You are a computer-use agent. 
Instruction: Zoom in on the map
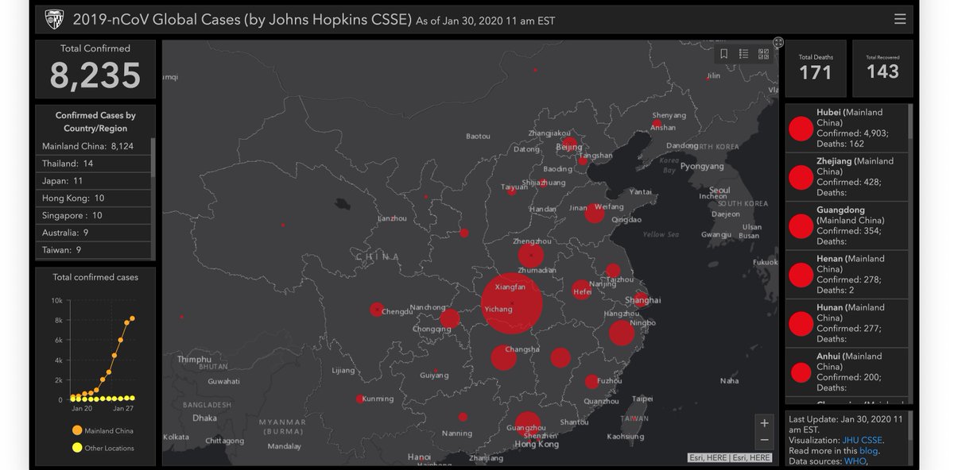(765, 423)
